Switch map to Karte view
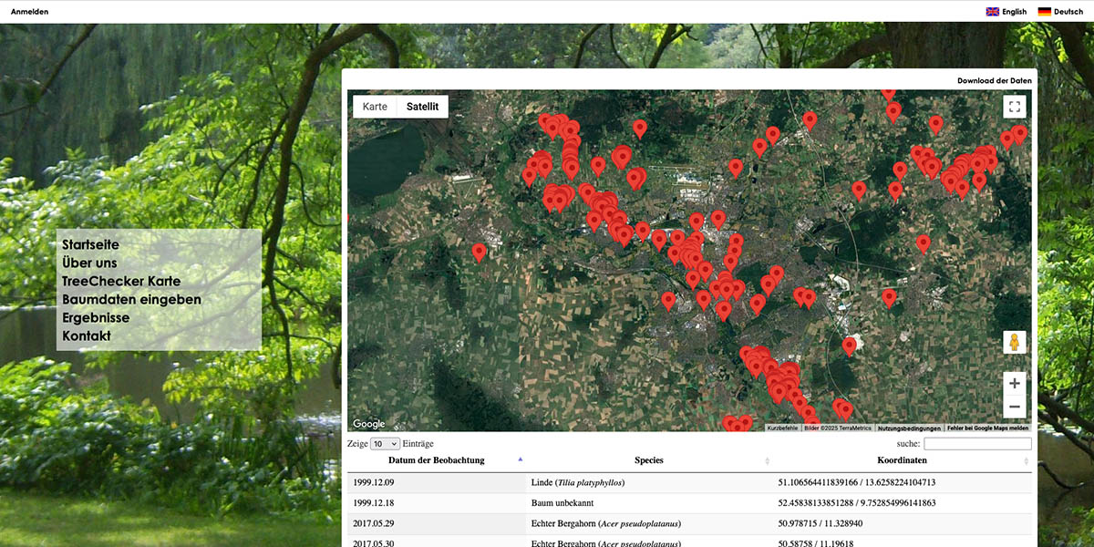The height and width of the screenshot is (547, 1094). point(375,107)
